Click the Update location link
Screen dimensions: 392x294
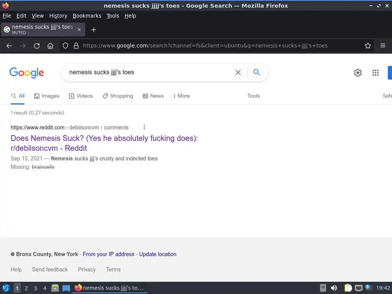coord(157,254)
